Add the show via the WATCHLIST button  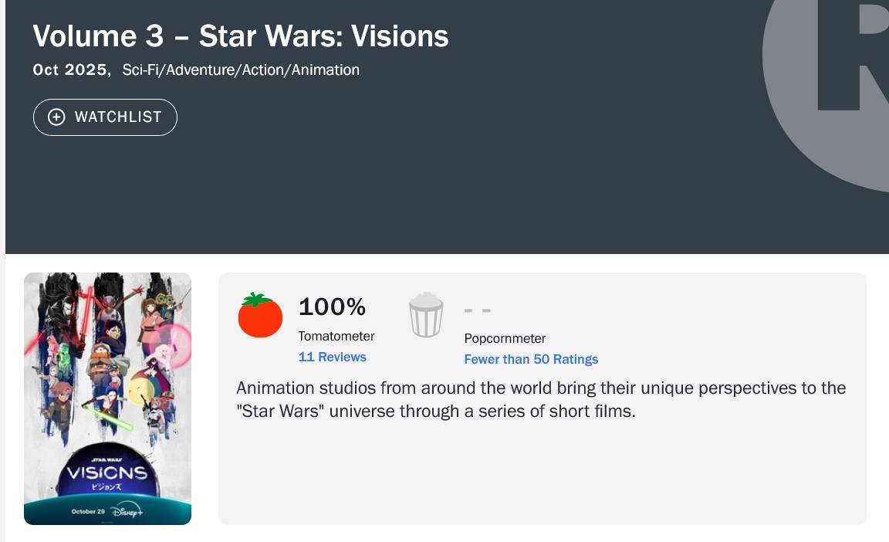point(105,117)
